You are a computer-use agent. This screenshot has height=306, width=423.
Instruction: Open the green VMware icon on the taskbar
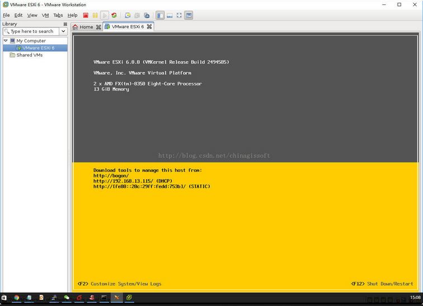click(129, 298)
